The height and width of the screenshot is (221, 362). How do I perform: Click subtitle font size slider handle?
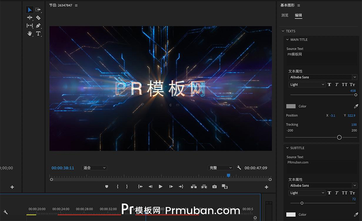pos(302,203)
